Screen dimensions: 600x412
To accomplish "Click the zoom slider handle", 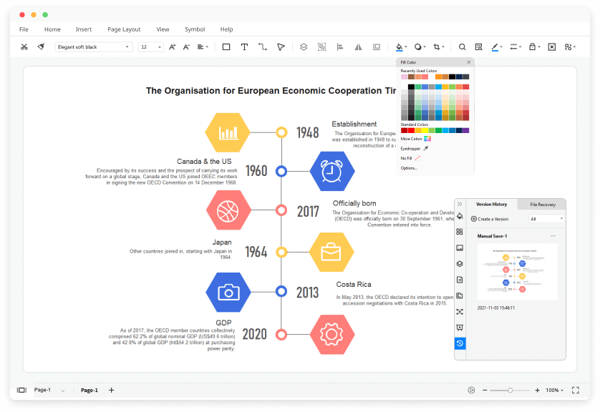I will pyautogui.click(x=510, y=391).
